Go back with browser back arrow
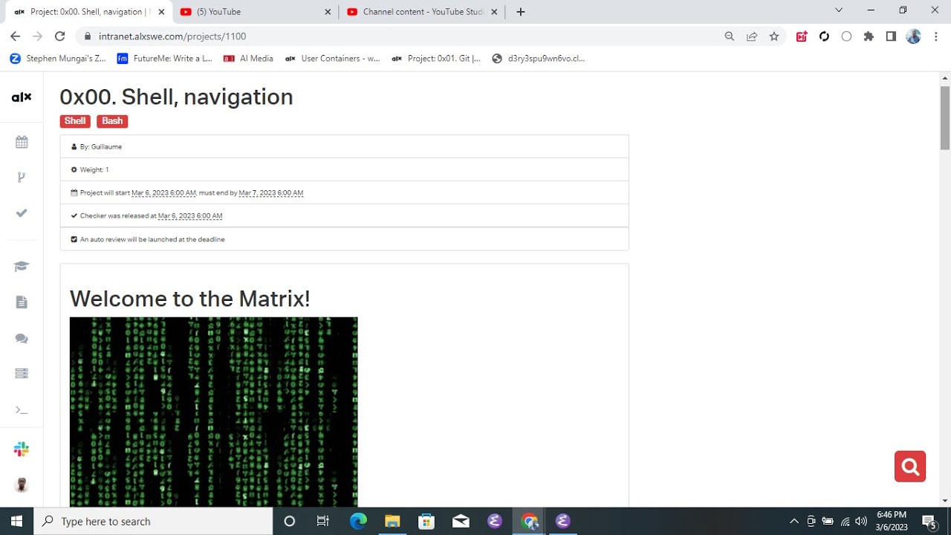The width and height of the screenshot is (951, 535). pos(15,36)
